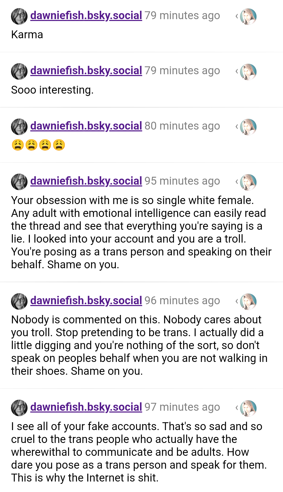Open recipient avatar on the "Sooo interesting." post

(248, 72)
